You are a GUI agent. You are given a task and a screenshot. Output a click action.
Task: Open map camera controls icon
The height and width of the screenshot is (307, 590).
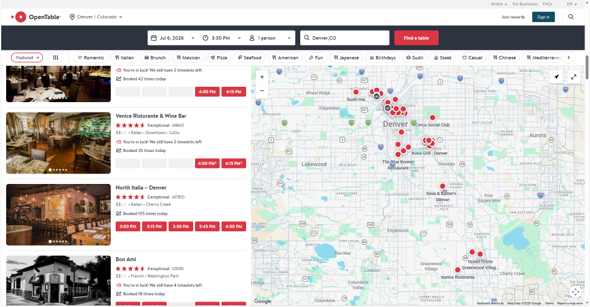(576, 292)
